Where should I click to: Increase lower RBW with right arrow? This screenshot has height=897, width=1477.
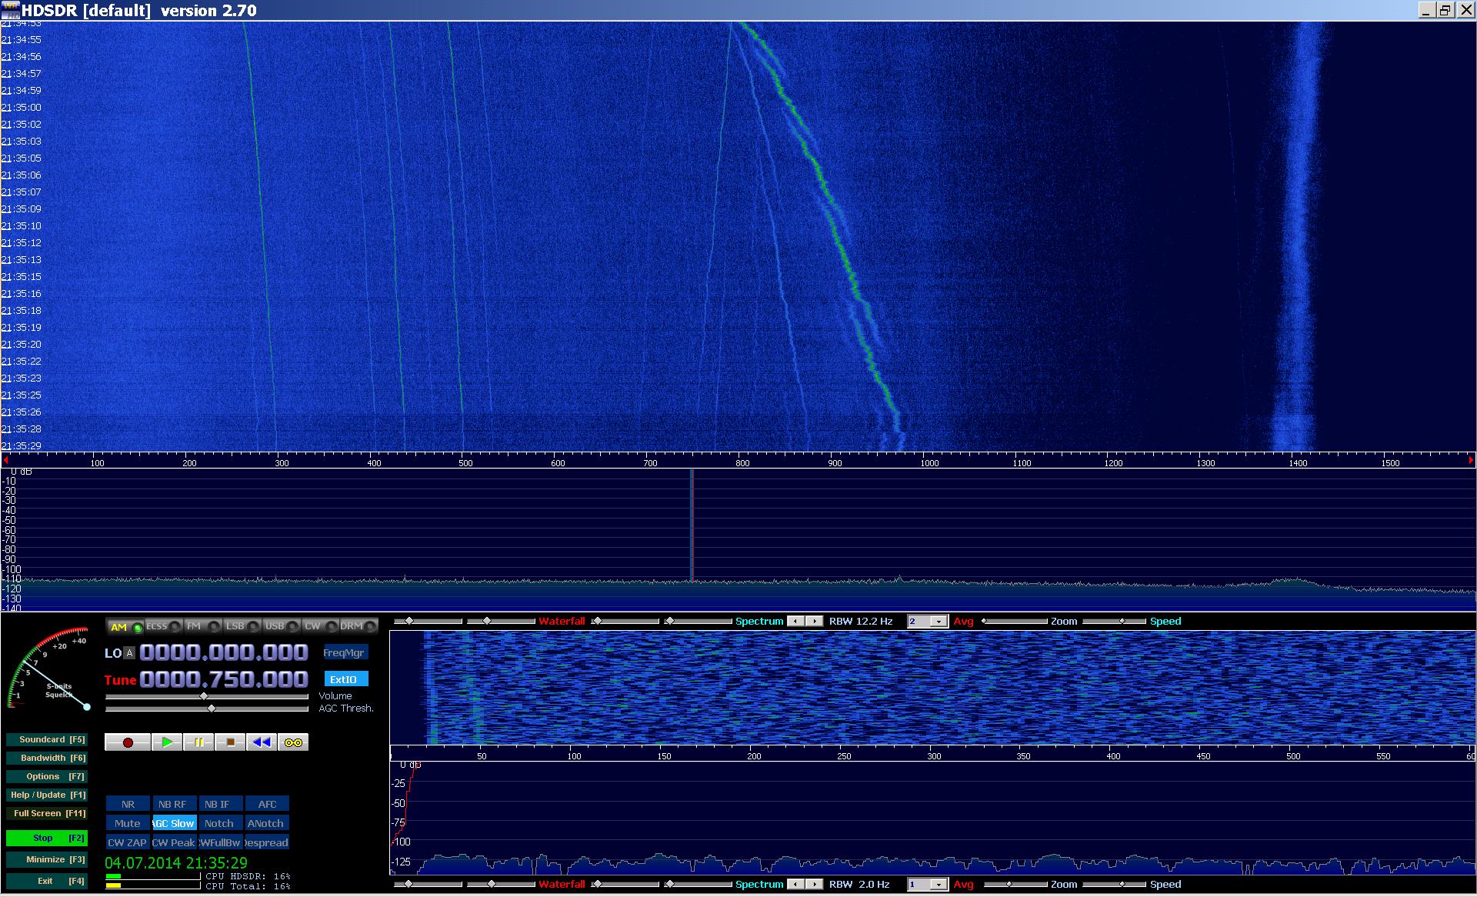coord(814,885)
